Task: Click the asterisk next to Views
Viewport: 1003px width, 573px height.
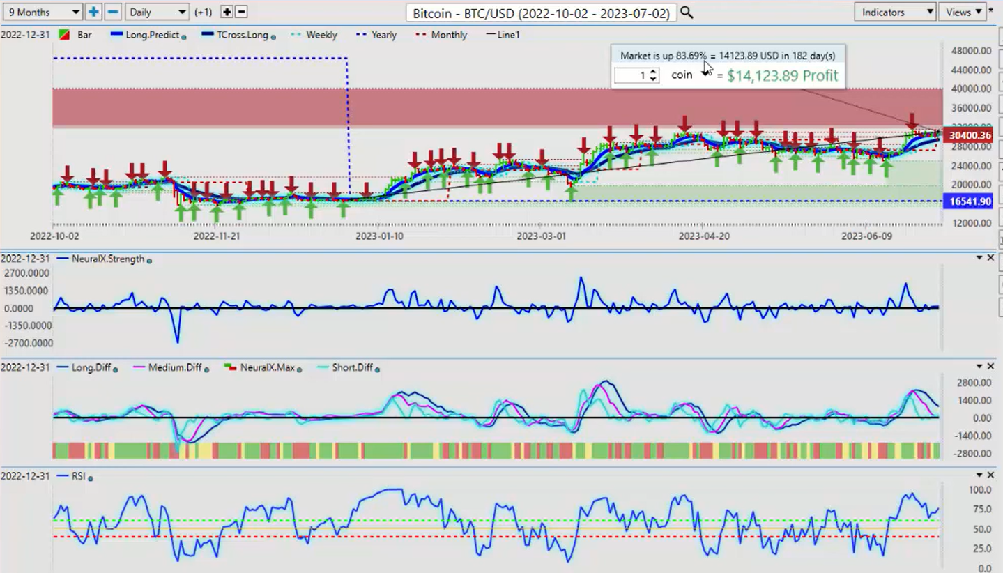Action: click(991, 11)
